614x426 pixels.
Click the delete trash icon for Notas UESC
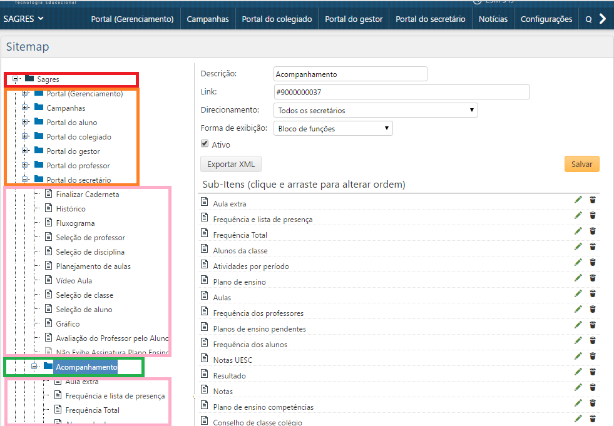coord(593,356)
